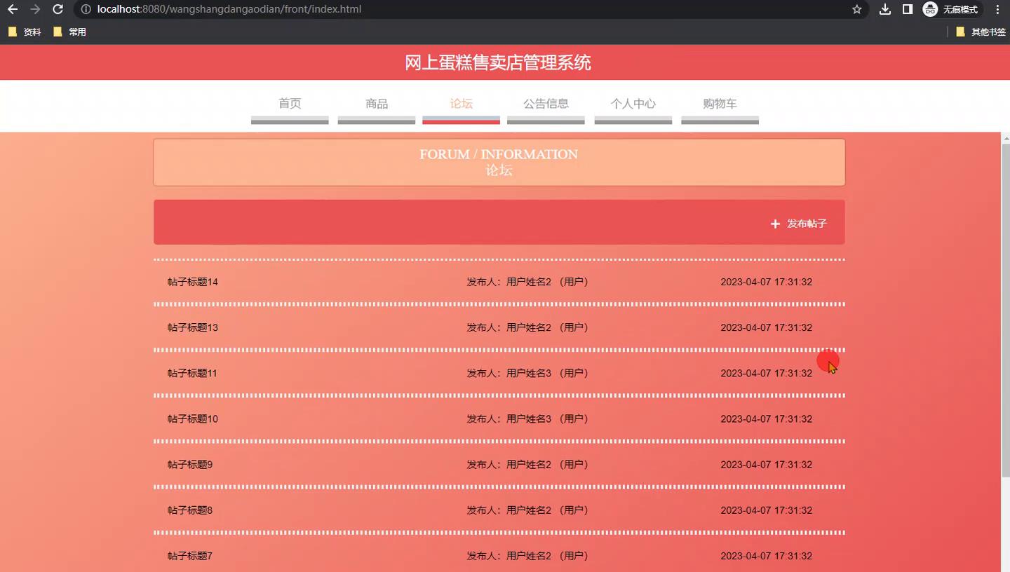Open the post 帖子标题11

pos(192,373)
